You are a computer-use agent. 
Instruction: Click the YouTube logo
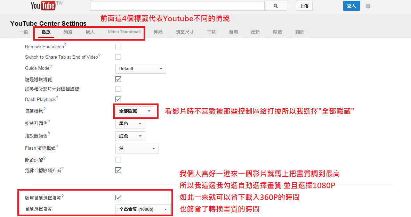pyautogui.click(x=43, y=5)
